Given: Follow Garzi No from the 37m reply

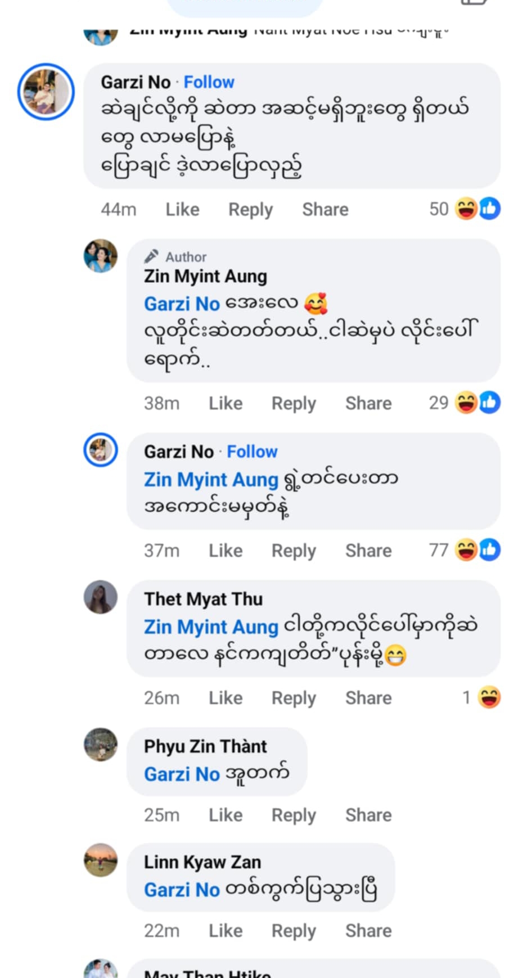Looking at the screenshot, I should pyautogui.click(x=252, y=452).
